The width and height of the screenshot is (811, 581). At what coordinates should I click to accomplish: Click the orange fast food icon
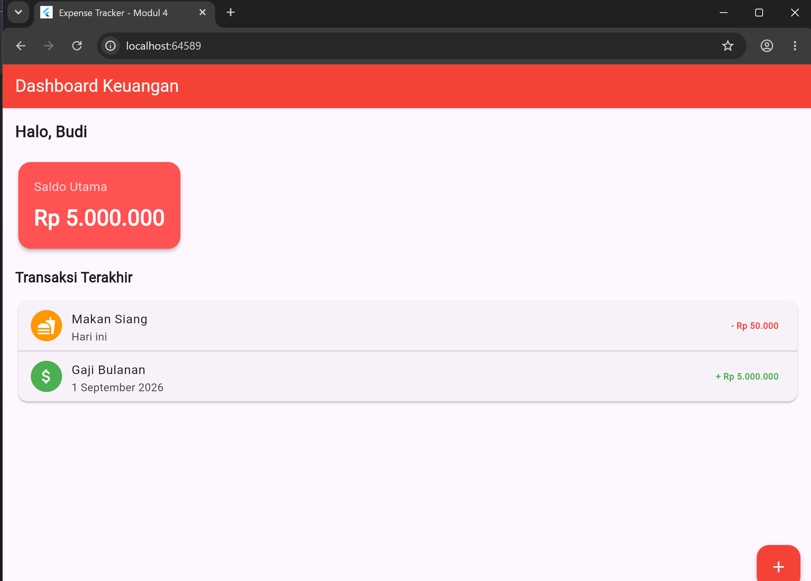click(x=46, y=325)
